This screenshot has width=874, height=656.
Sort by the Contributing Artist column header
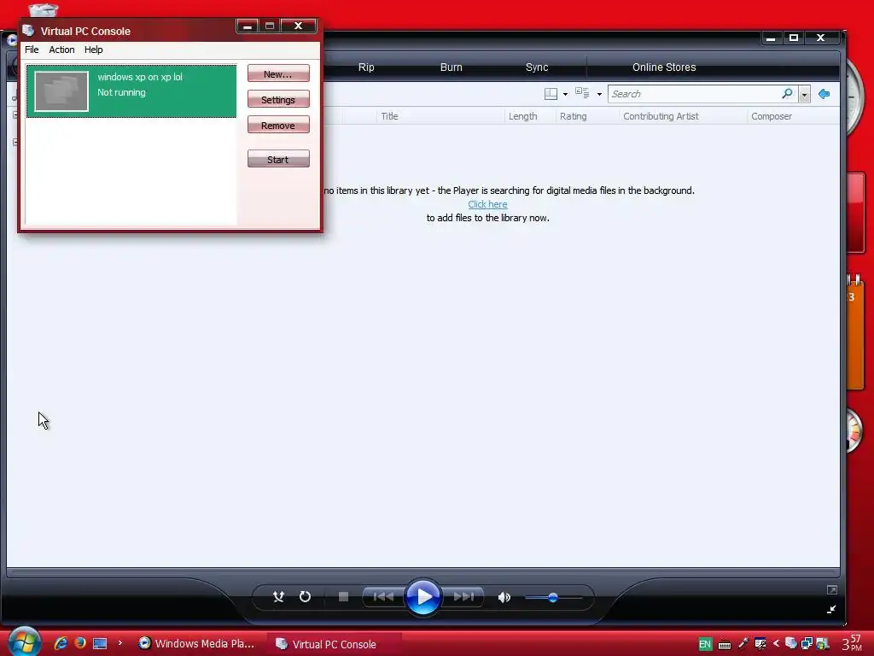click(661, 116)
